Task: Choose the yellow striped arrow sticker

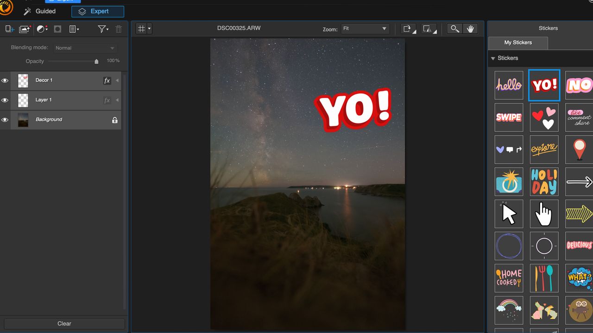Action: [x=579, y=214]
